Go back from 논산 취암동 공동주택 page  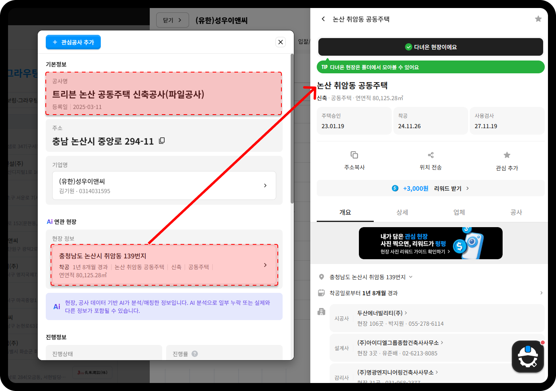[x=324, y=19]
